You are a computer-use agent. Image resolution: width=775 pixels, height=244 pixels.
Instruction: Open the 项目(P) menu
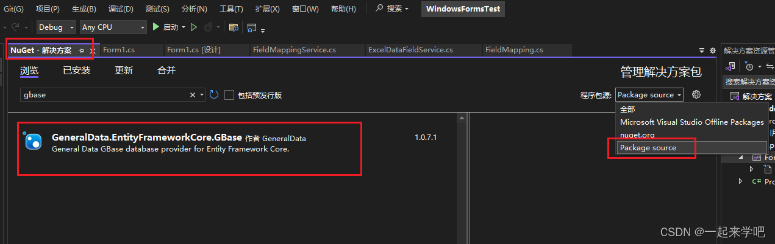(48, 9)
